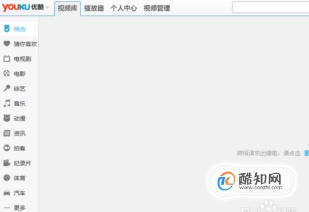Click the 精选 medal icon
The image size is (309, 212).
click(7, 29)
